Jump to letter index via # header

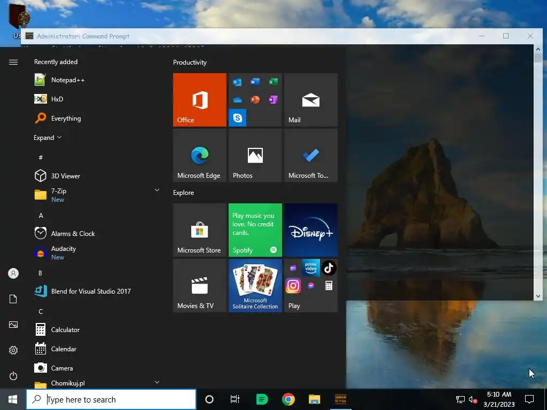41,157
